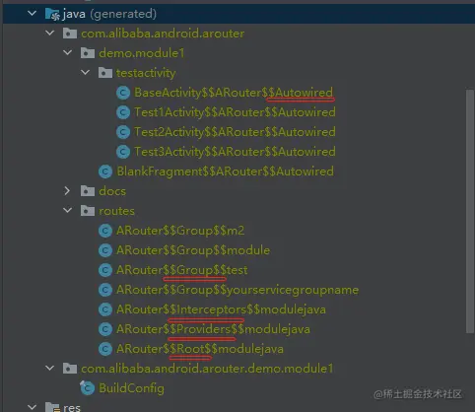This screenshot has width=475, height=412.
Task: Click the java (generated) source folder icon
Action: point(52,14)
